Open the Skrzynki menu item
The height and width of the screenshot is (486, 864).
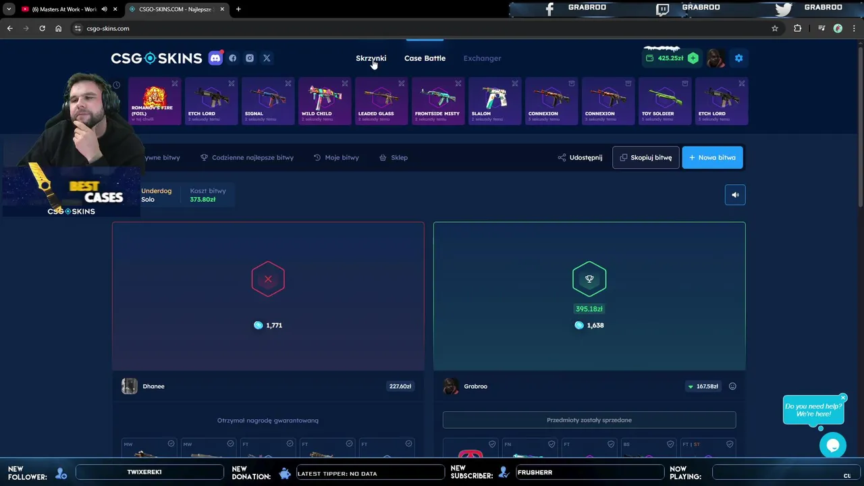371,58
